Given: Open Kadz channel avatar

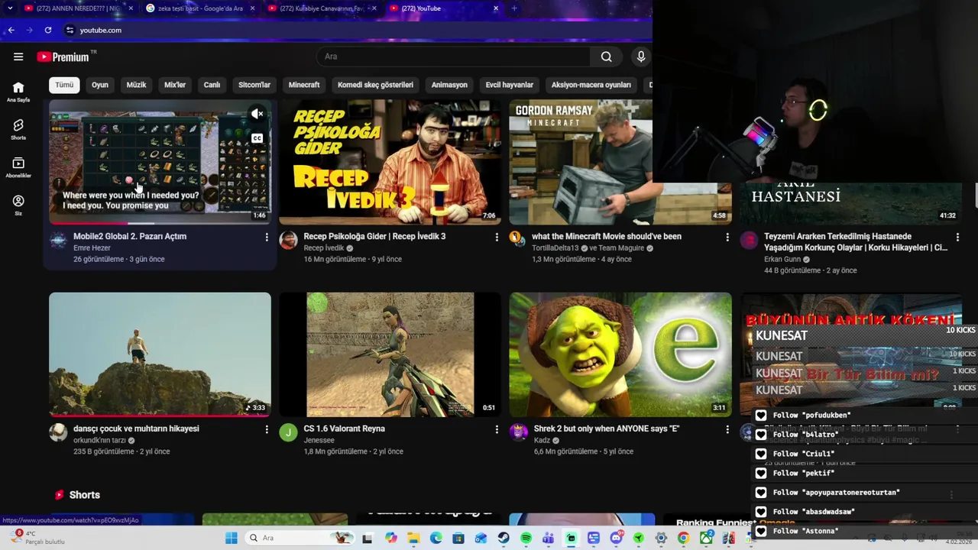Looking at the screenshot, I should coord(518,433).
